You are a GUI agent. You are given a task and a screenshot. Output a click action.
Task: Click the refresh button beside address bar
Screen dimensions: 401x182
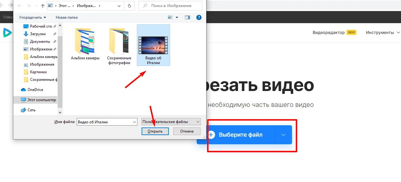[129, 6]
